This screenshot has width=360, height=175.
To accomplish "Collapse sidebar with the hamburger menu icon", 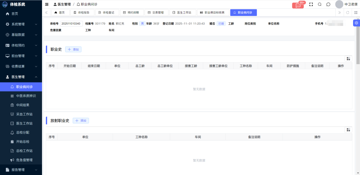I will 47,5.
